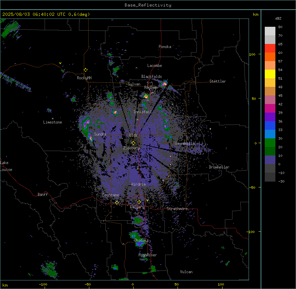
Task: Select the dark green 10-20 dBZ swatch
Action: pos(270,151)
